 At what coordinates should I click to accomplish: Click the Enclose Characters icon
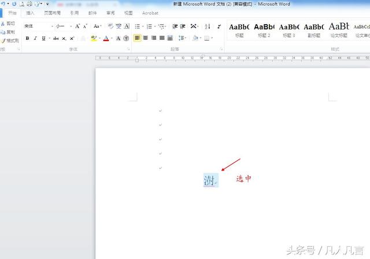pos(126,38)
